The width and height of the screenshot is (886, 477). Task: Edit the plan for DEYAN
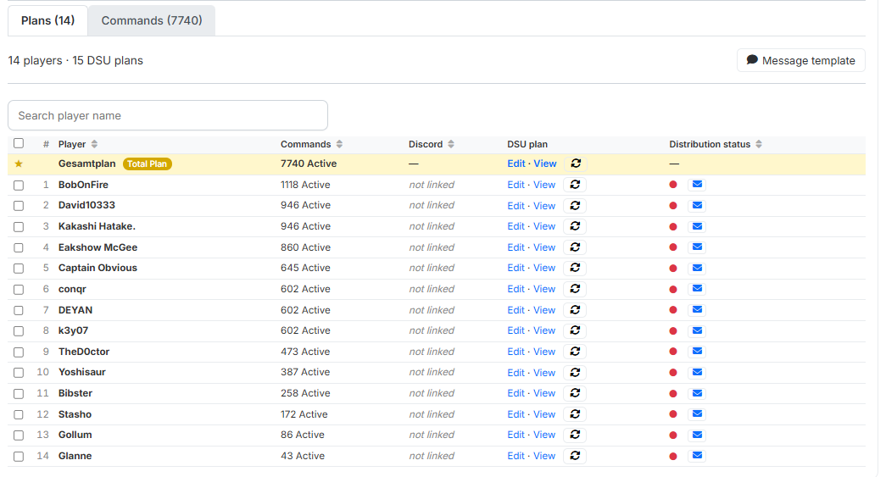(x=515, y=310)
